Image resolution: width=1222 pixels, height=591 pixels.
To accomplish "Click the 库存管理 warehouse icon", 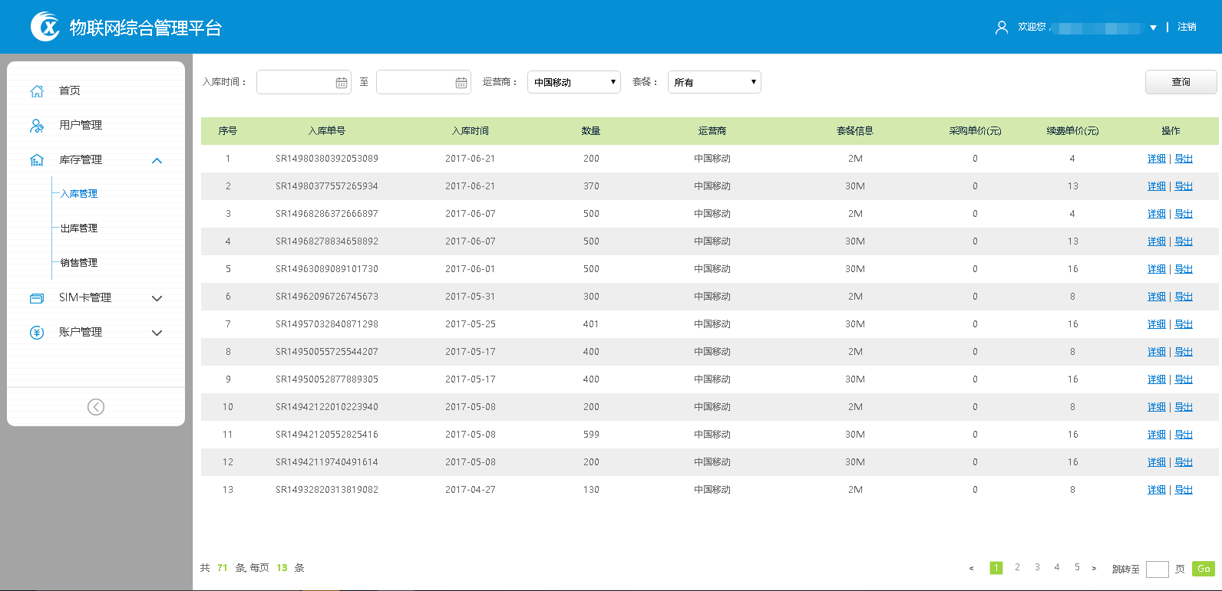I will tap(37, 160).
